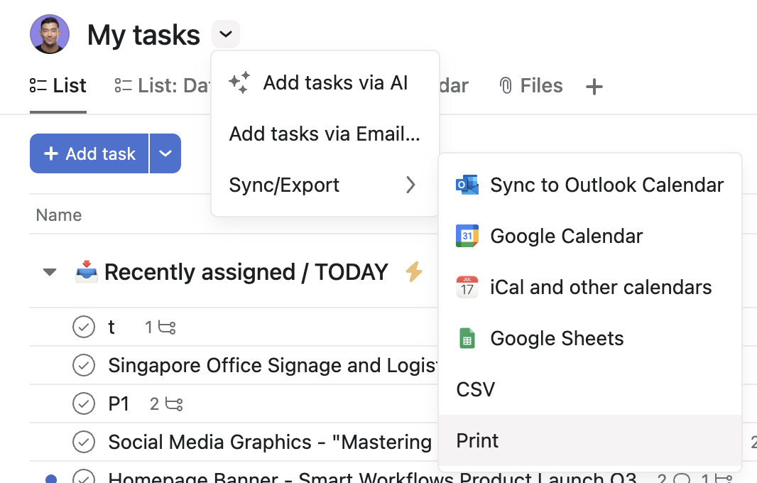Expand the Add task dropdown arrow
Image resolution: width=757 pixels, height=483 pixels.
[165, 153]
